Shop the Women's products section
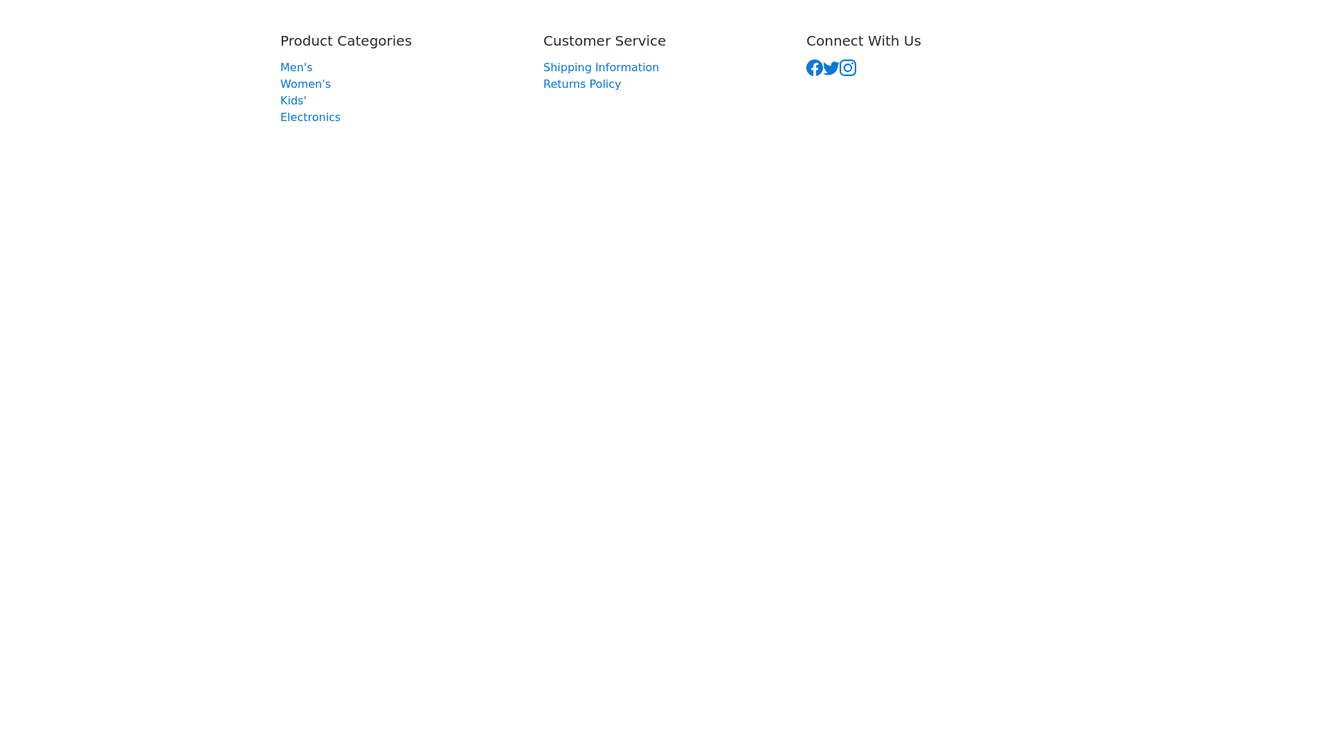 [305, 84]
